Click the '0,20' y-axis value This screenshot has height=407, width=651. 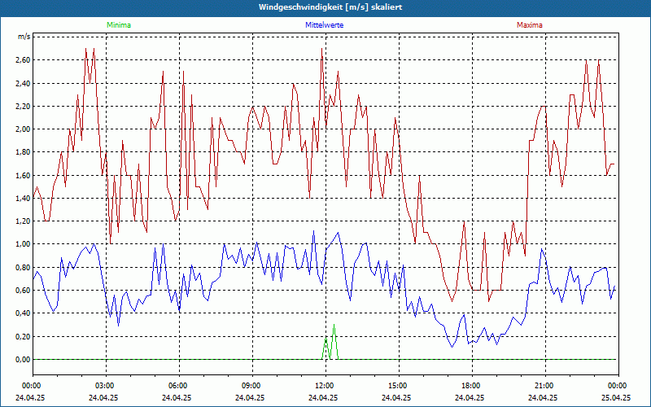[x=23, y=336]
